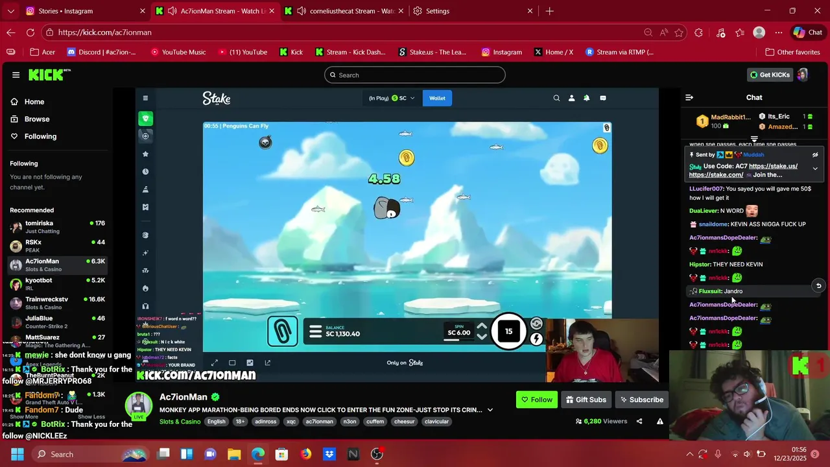Switch to corneliusthecat Stream tab
830x467 pixels.
point(344,11)
